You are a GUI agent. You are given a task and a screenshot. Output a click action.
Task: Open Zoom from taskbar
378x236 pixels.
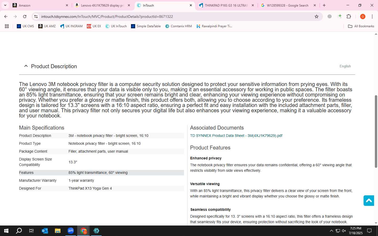pos(71,231)
